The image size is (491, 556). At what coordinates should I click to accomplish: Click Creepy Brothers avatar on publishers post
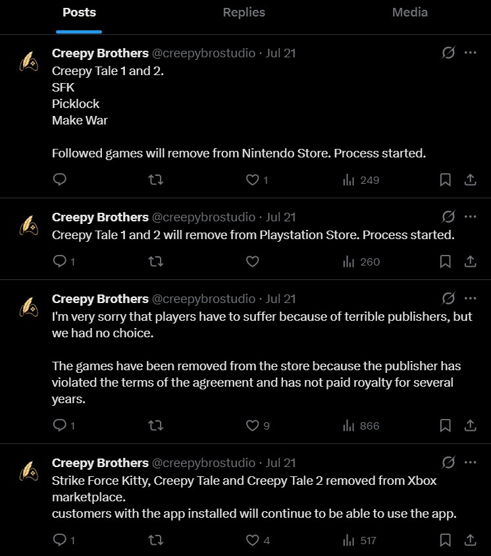[x=29, y=307]
